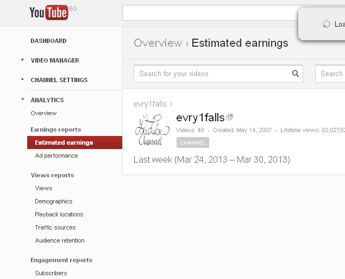Click the evry1falls channel avatar thumbnail
The image size is (345, 279).
[152, 129]
